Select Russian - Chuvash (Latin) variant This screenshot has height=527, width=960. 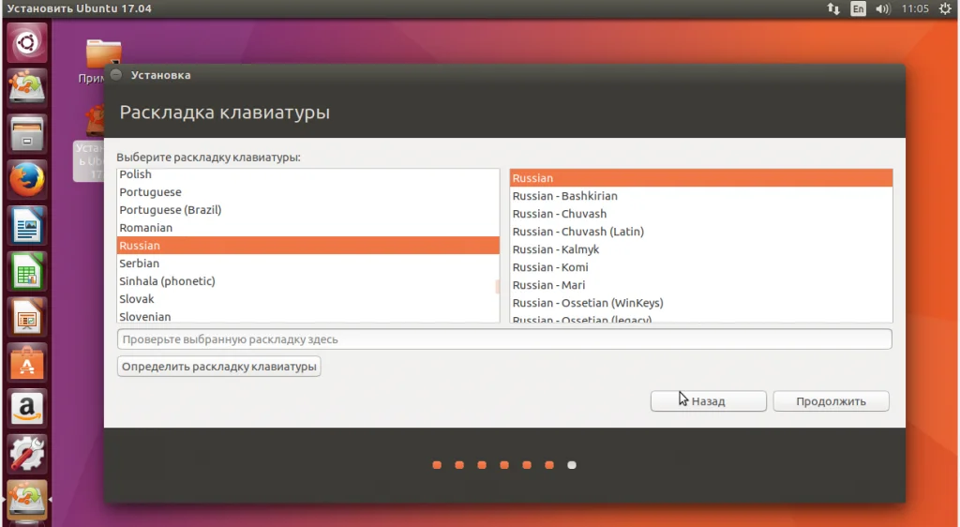point(701,232)
